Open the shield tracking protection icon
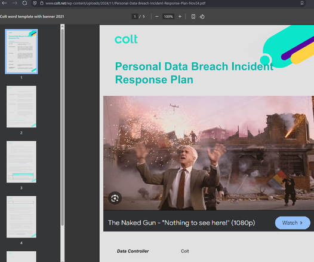The width and height of the screenshot is (314, 262). click(35, 3)
